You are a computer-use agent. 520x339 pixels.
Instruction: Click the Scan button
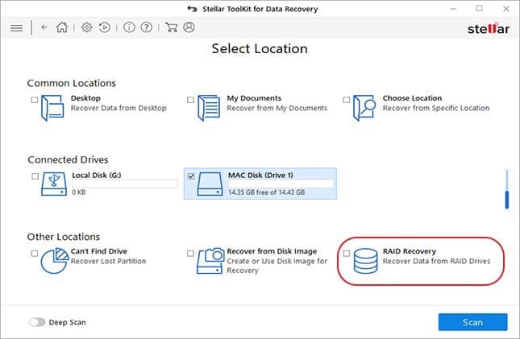tap(473, 322)
